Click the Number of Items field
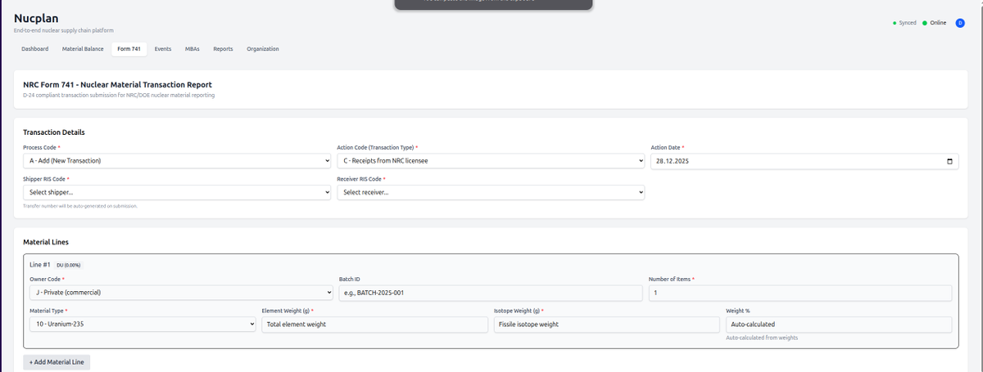983x372 pixels. (x=800, y=293)
